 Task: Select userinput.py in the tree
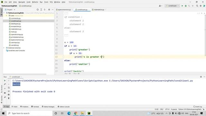pos(15,43)
